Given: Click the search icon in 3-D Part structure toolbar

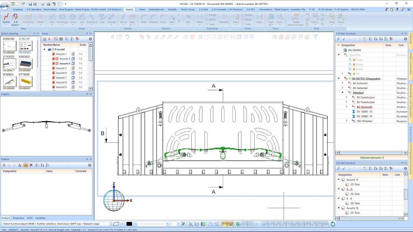Looking at the screenshot, I should click(x=338, y=39).
